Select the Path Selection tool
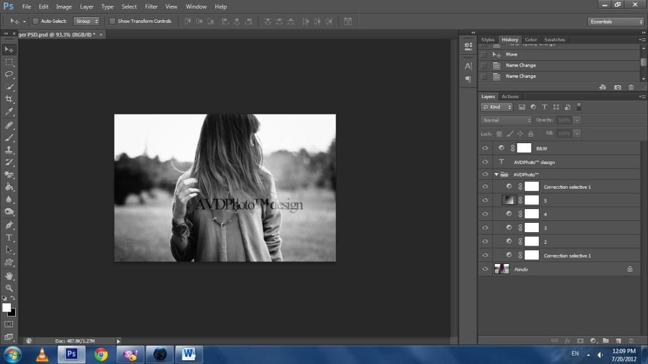 pyautogui.click(x=9, y=251)
